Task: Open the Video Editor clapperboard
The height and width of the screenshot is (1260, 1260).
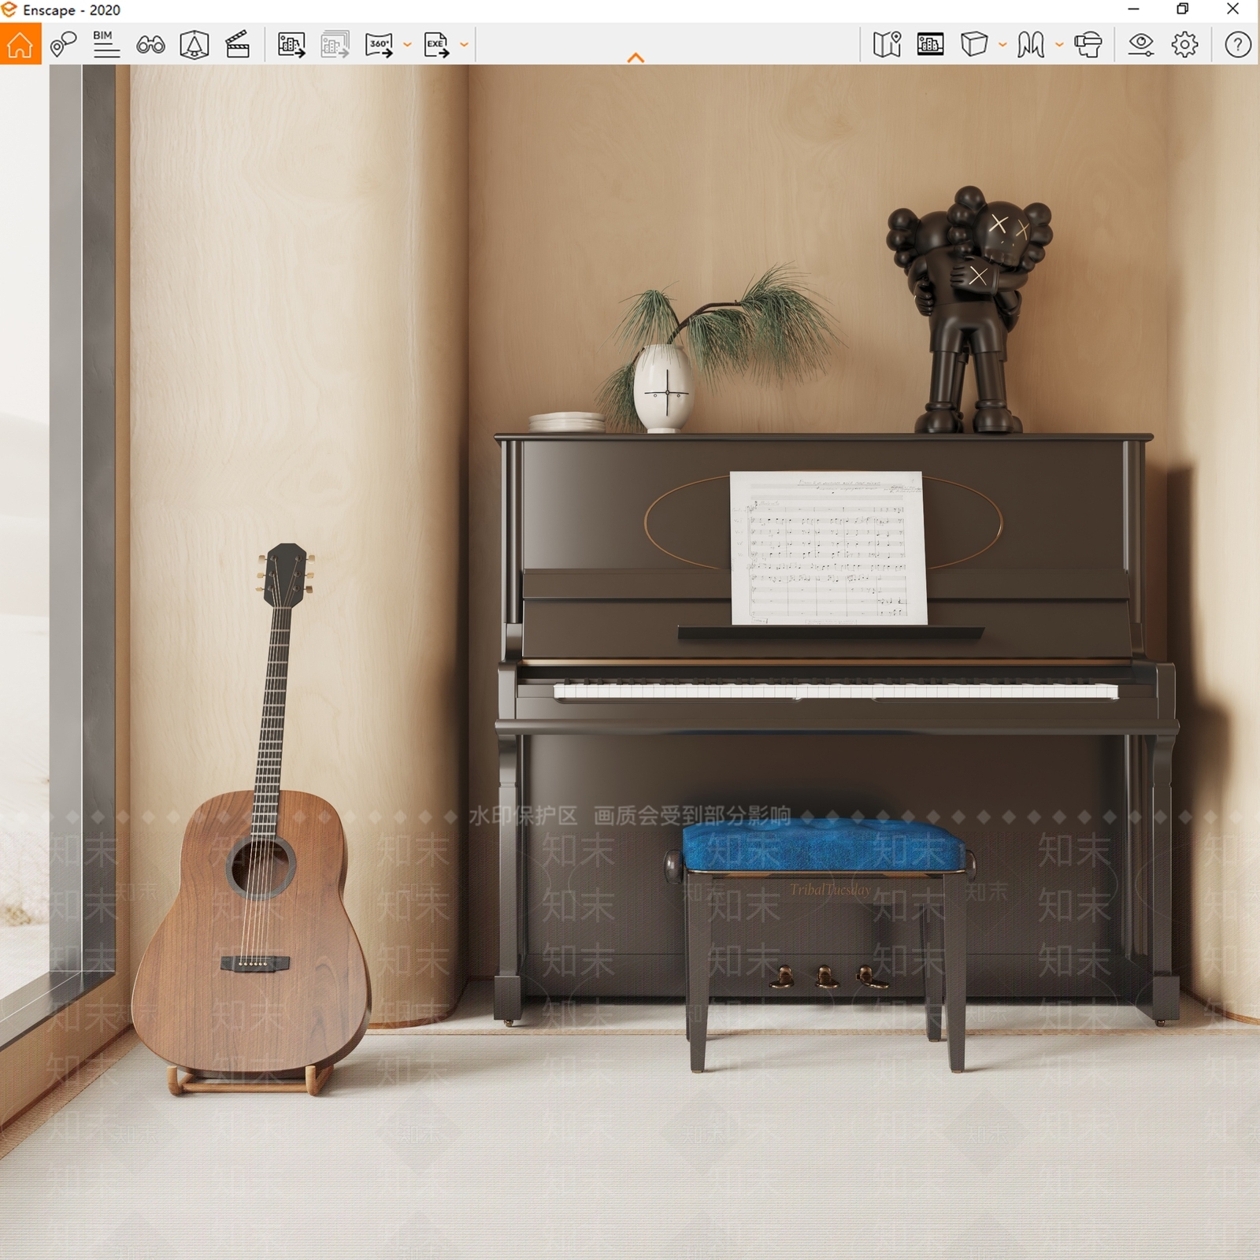Action: [x=238, y=44]
